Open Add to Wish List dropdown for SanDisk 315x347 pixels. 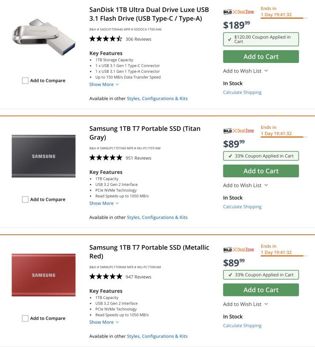click(x=245, y=71)
